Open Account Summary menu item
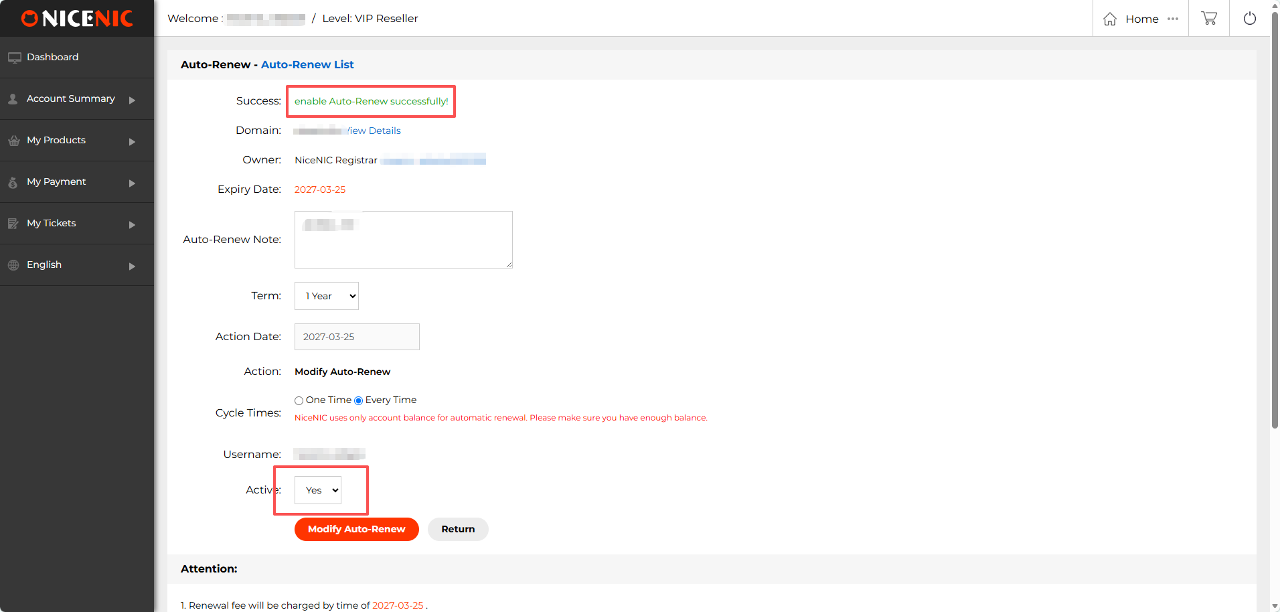1280x612 pixels. [77, 99]
